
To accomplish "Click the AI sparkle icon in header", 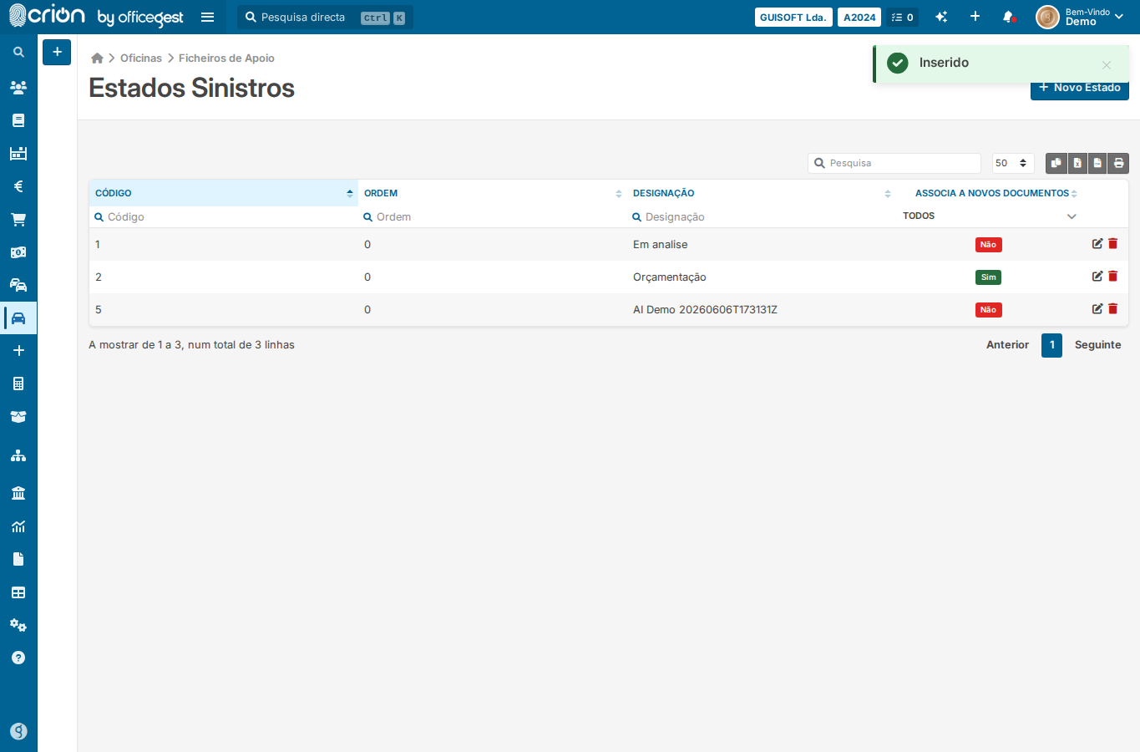I will pos(941,17).
